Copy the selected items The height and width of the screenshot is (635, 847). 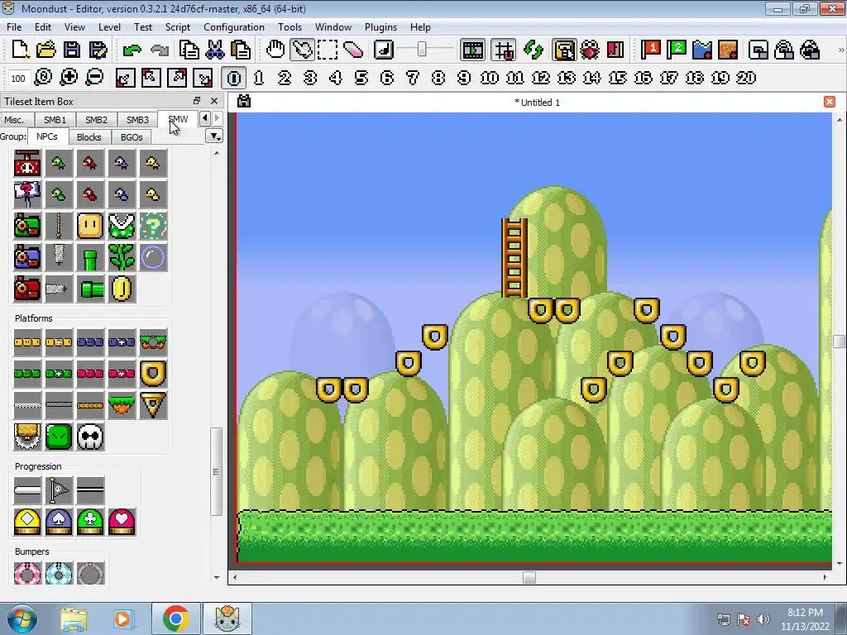[189, 50]
